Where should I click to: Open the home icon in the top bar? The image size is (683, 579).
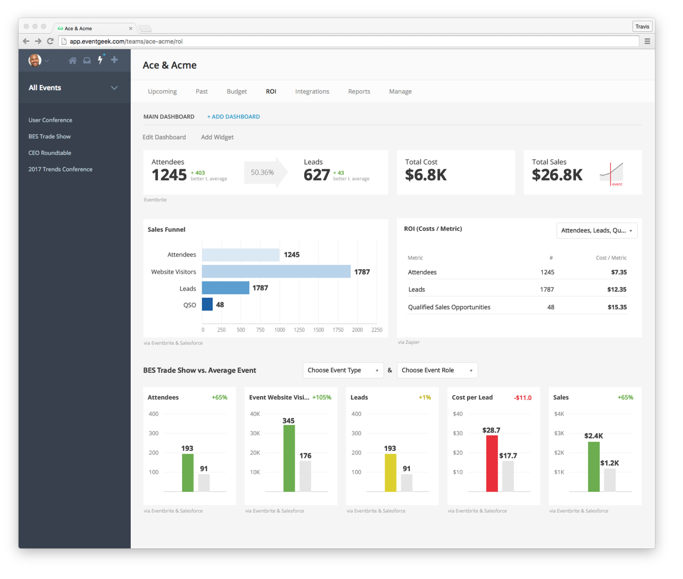(x=72, y=60)
